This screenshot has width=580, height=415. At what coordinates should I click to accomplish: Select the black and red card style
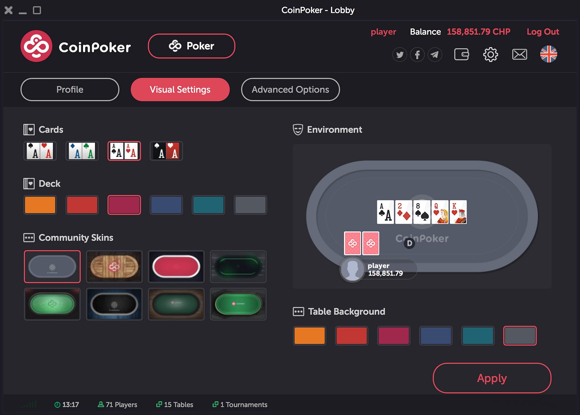coord(166,151)
